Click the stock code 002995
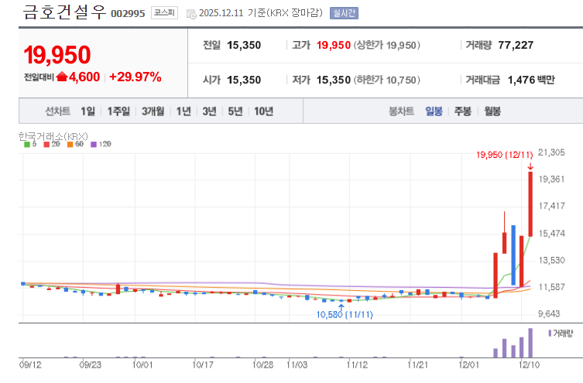The height and width of the screenshot is (383, 583). click(128, 14)
